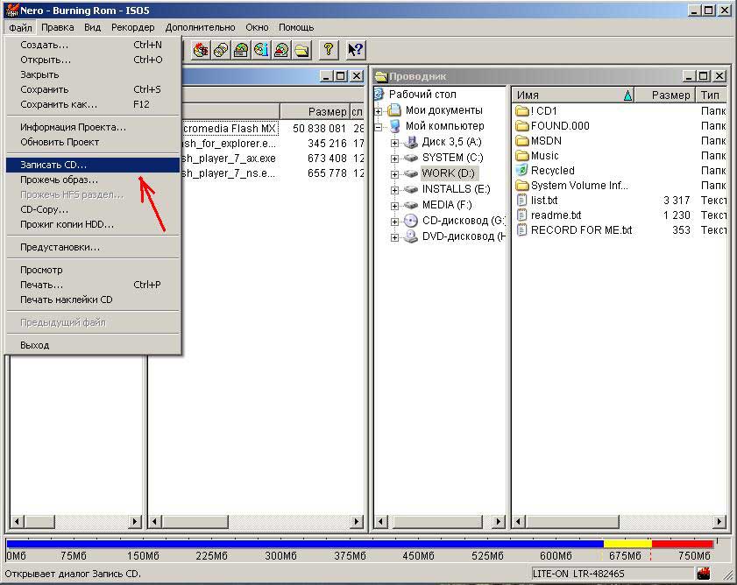The height and width of the screenshot is (585, 737).
Task: Open Информация Проекта… menu entry
Action: click(93, 127)
